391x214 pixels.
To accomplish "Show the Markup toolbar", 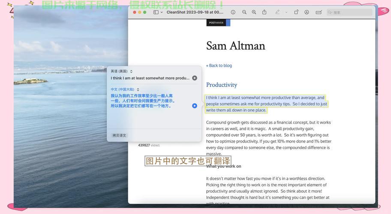I will point(307,12).
